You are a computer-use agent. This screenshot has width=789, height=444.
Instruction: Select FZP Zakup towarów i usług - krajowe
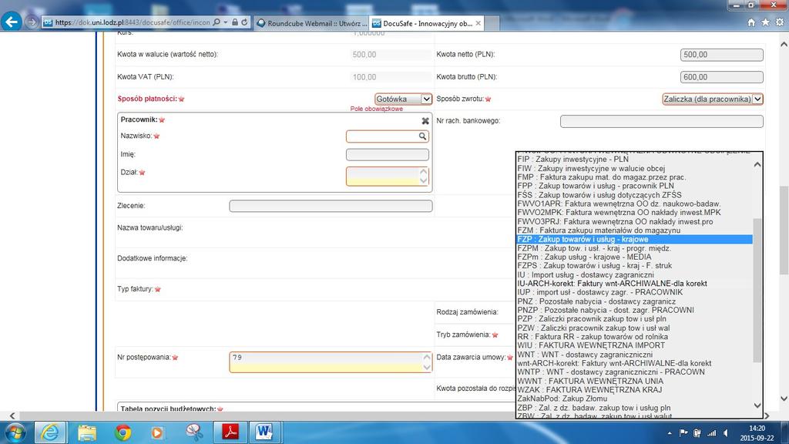coord(635,239)
